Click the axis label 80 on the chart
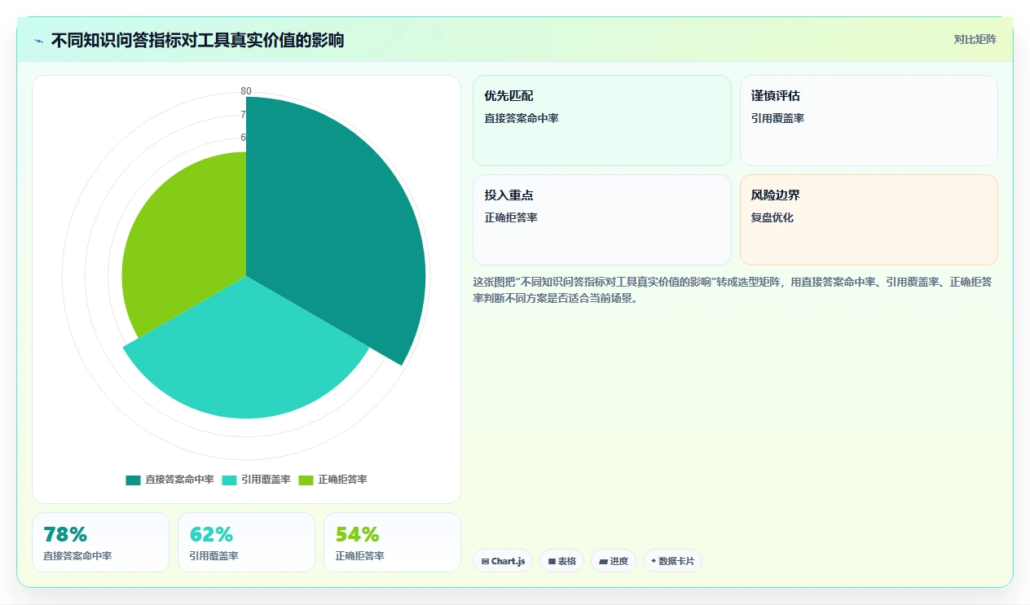Viewport: 1030px width, 605px height. [246, 91]
